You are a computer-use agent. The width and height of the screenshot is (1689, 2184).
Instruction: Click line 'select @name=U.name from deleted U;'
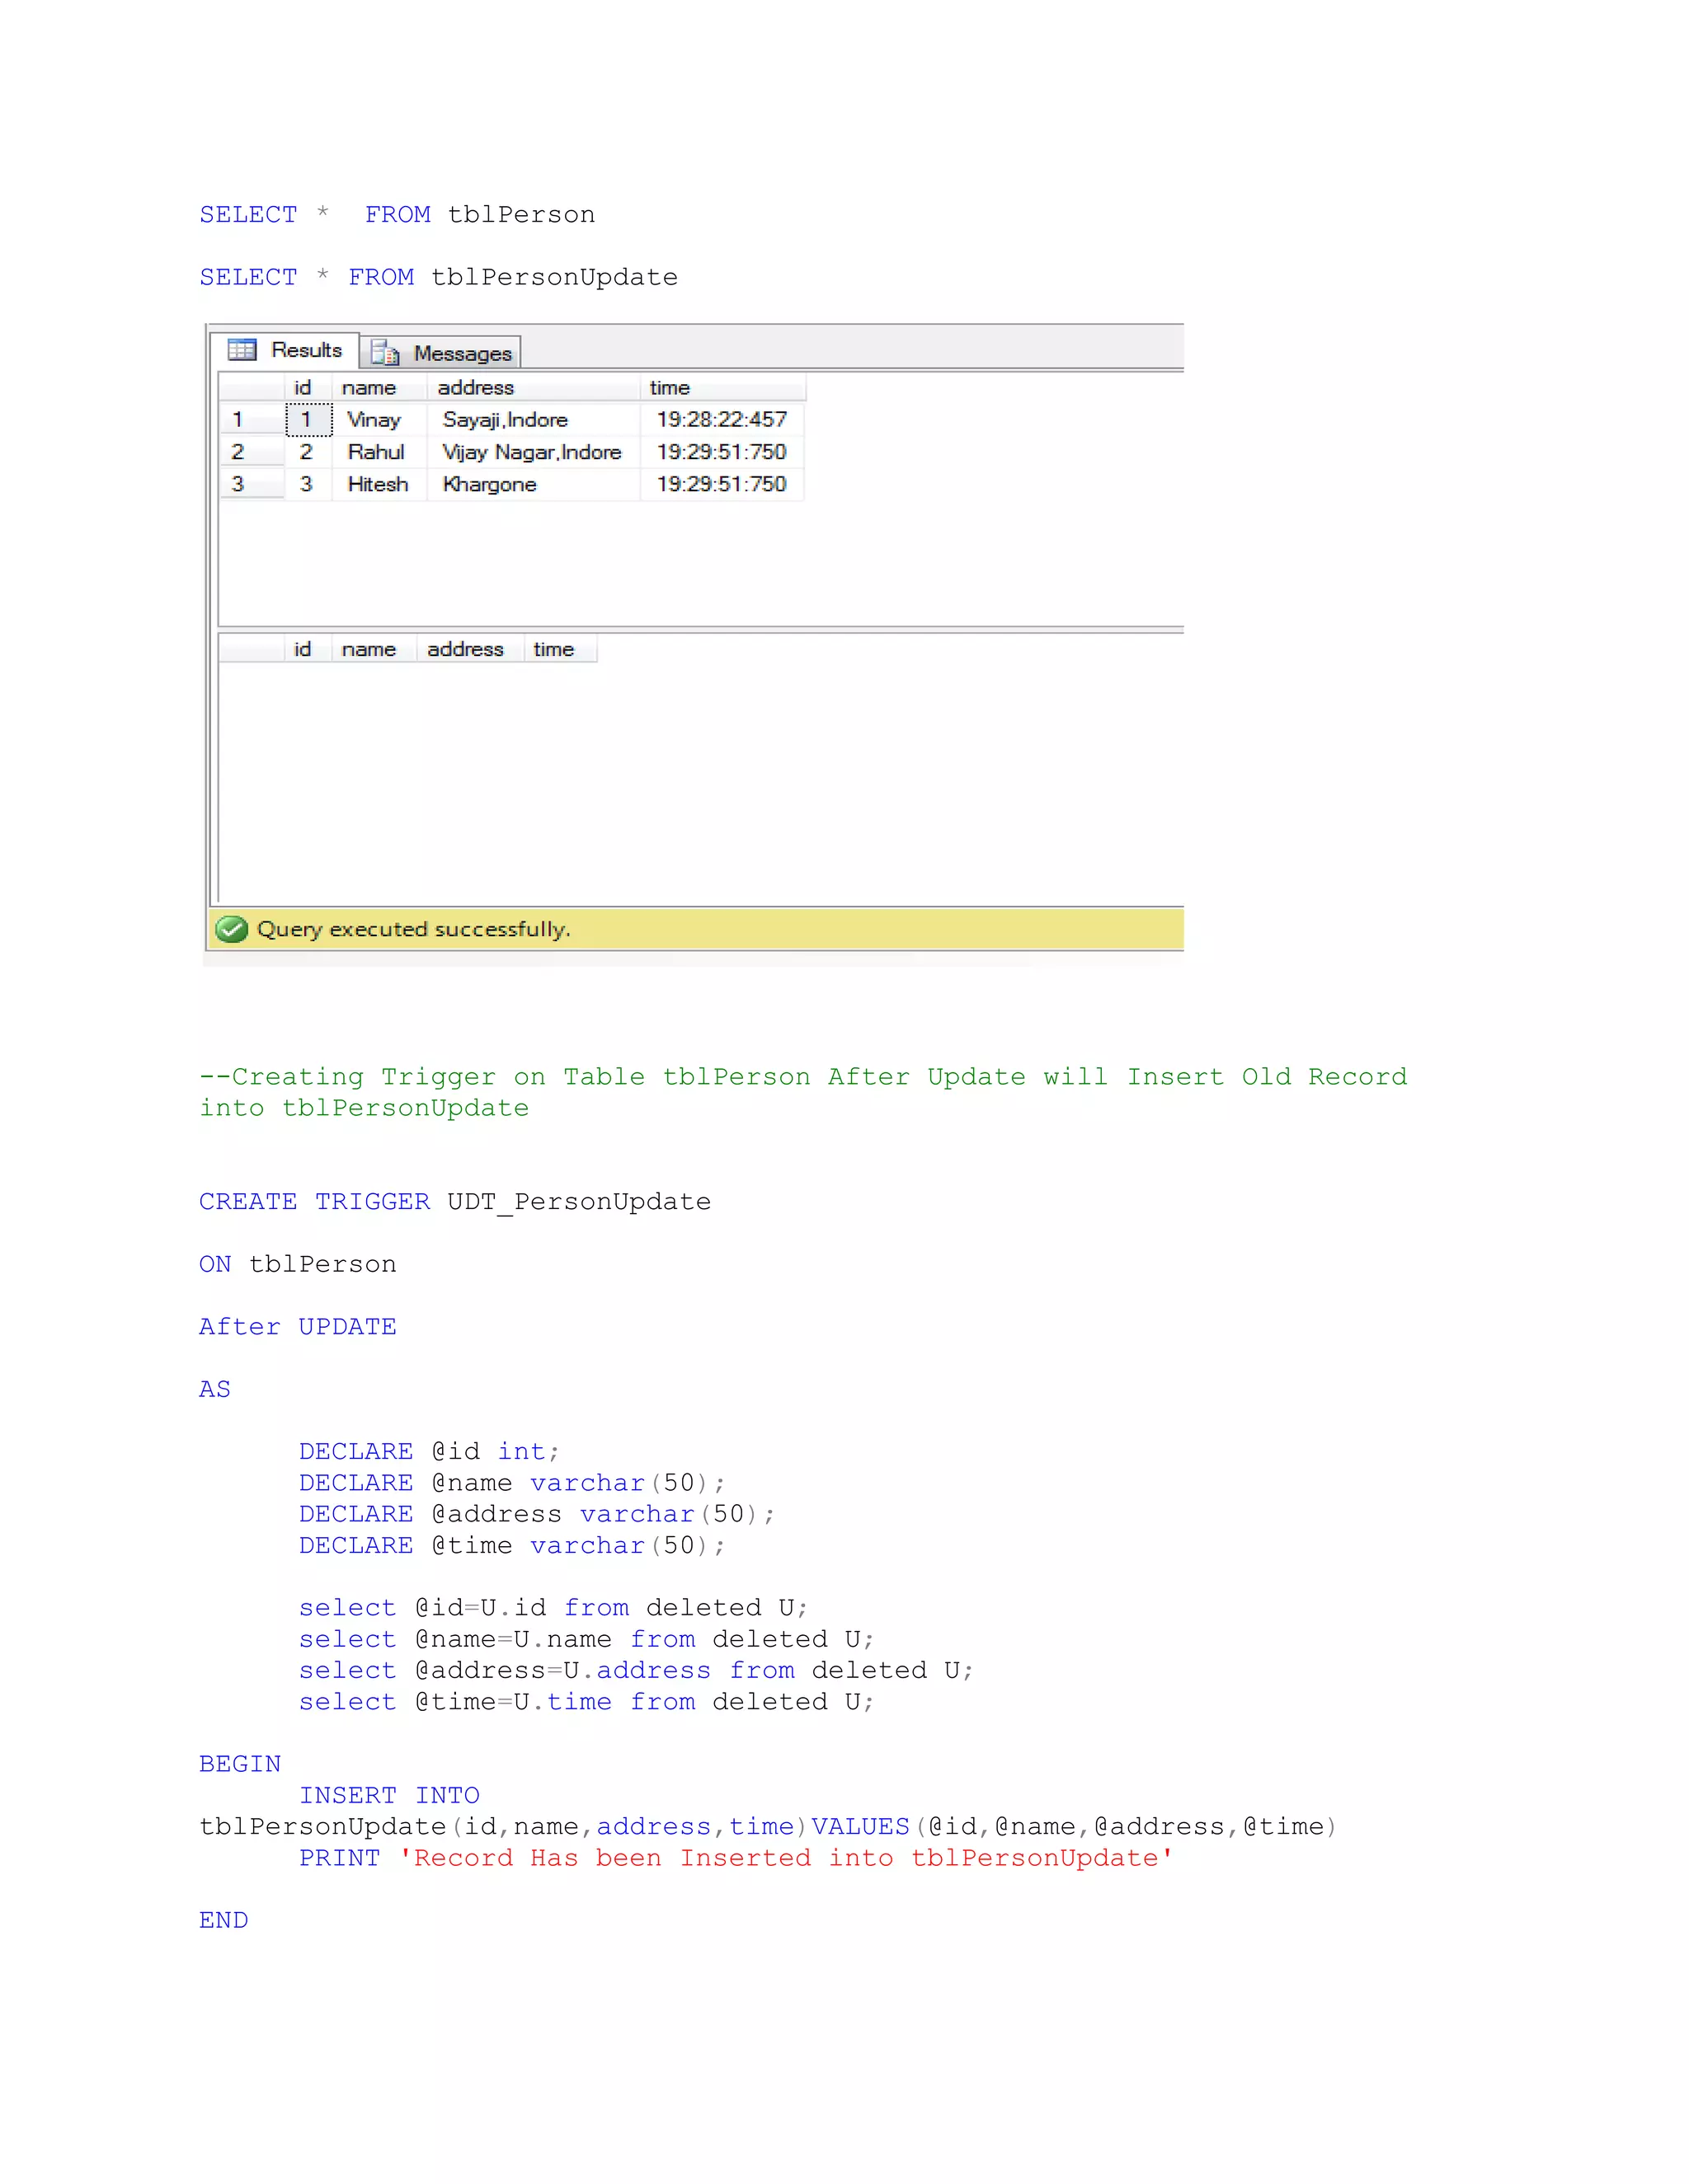[586, 1639]
